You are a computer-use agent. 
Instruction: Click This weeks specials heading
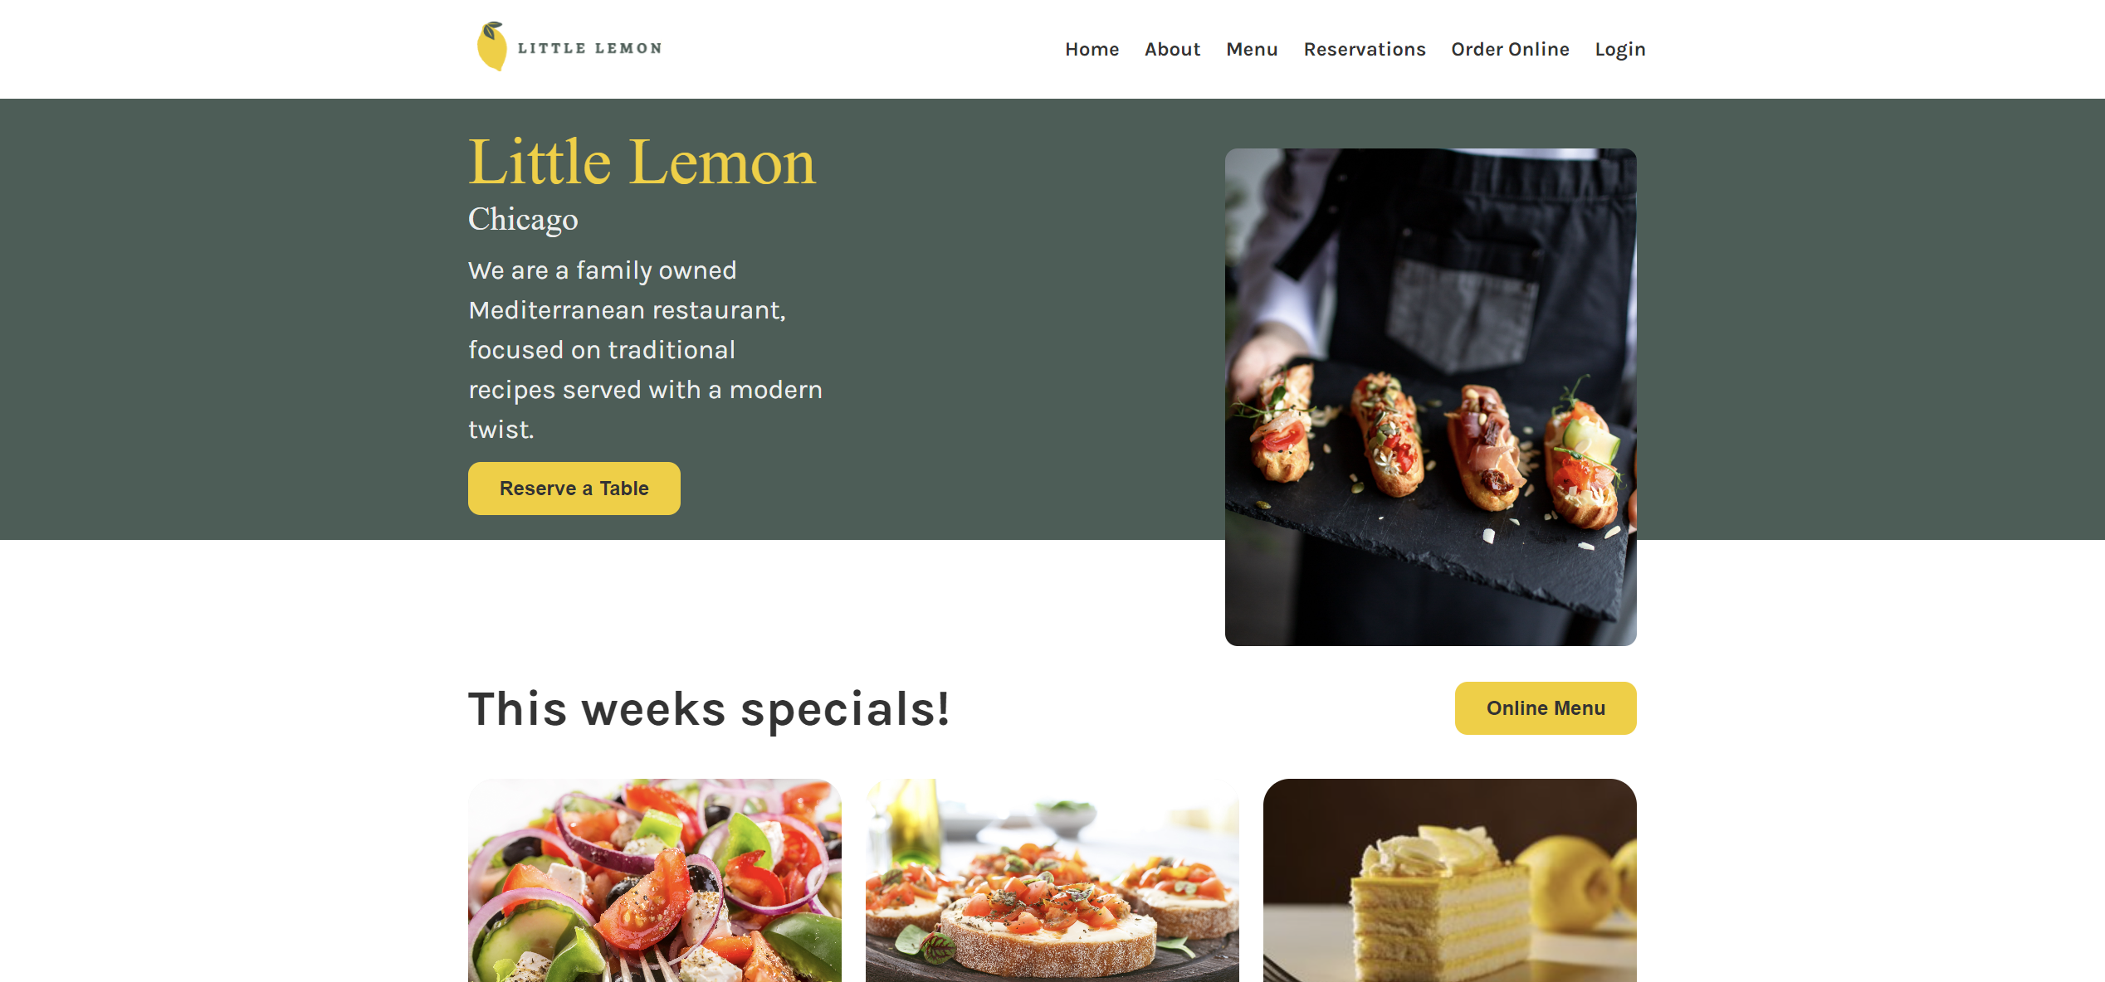tap(709, 709)
